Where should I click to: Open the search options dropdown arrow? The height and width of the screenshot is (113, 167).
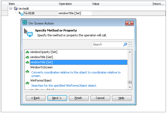pyautogui.click(x=130, y=44)
